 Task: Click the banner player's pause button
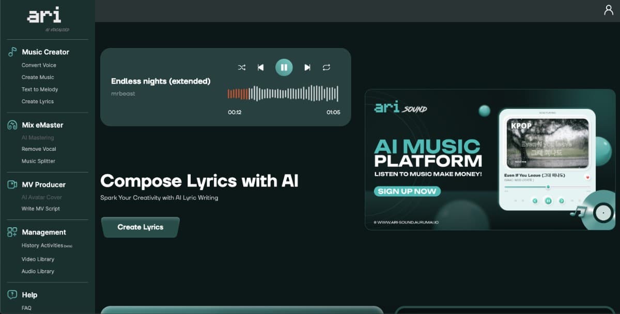548,201
